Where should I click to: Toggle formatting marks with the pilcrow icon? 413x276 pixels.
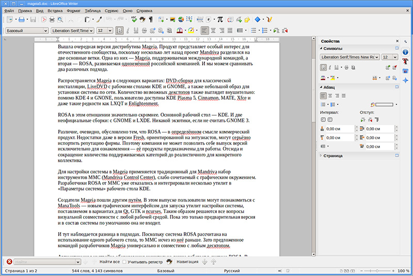(151, 20)
